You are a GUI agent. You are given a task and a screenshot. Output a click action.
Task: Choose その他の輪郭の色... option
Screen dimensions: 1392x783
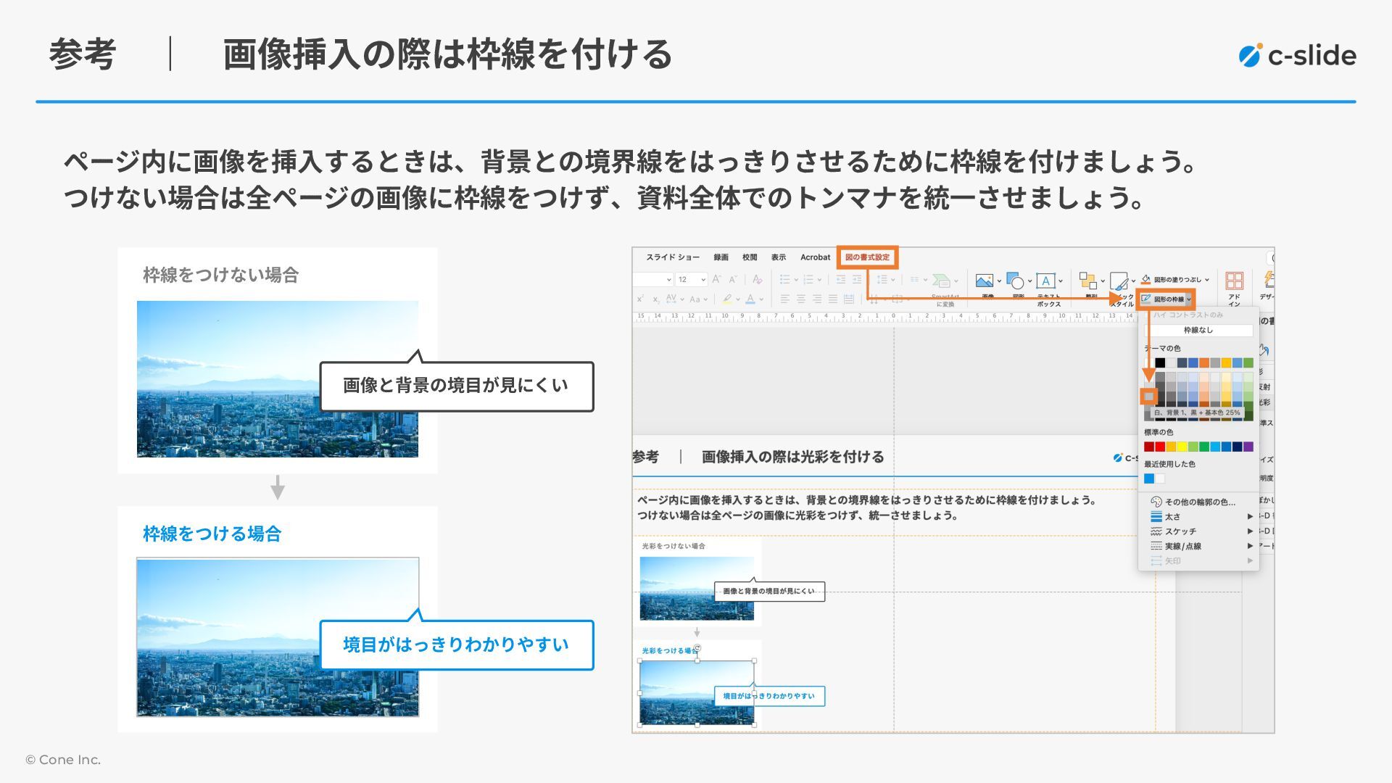[x=1199, y=502]
